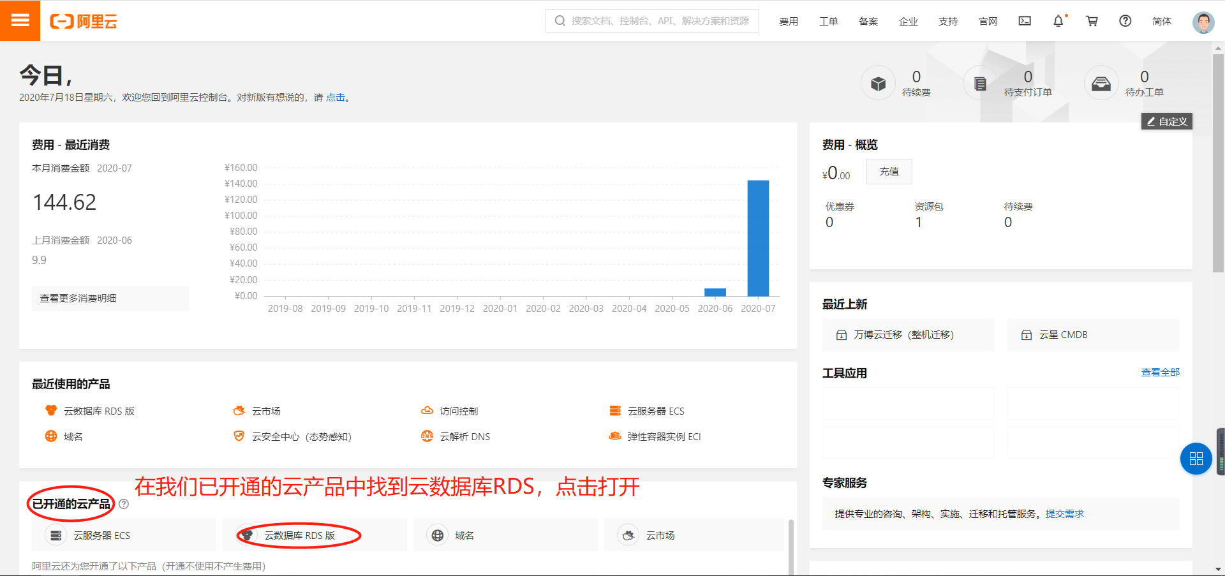Open the 工单 top menu
The width and height of the screenshot is (1225, 576).
click(x=829, y=21)
